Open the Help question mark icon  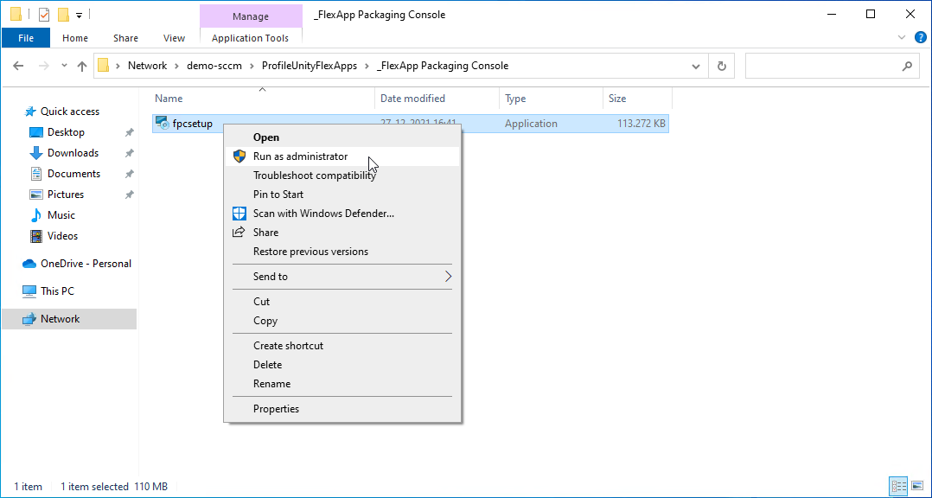click(x=920, y=37)
